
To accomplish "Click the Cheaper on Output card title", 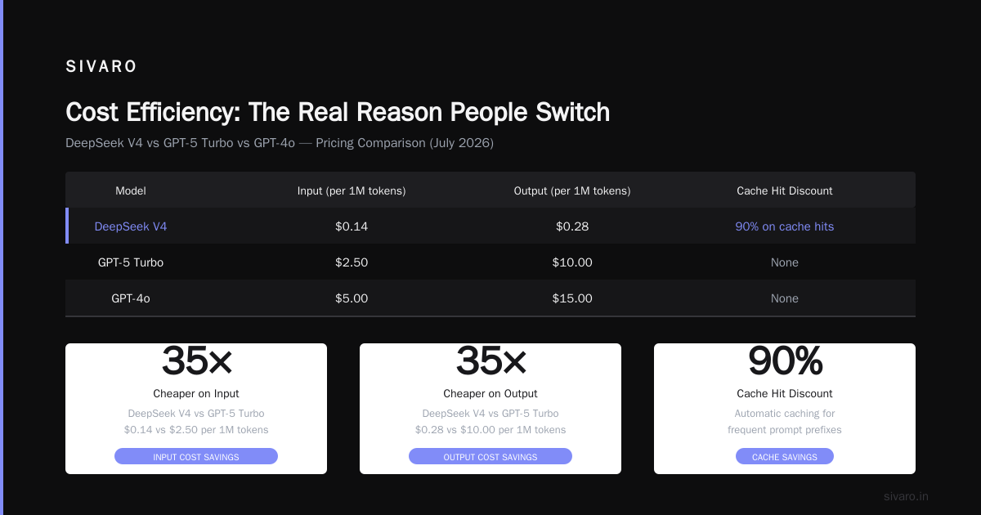I will point(490,393).
